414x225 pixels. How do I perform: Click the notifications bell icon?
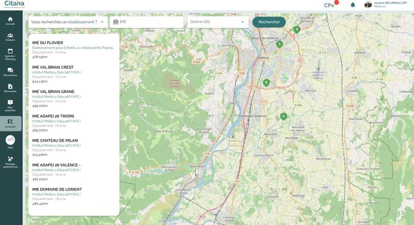(x=353, y=5)
